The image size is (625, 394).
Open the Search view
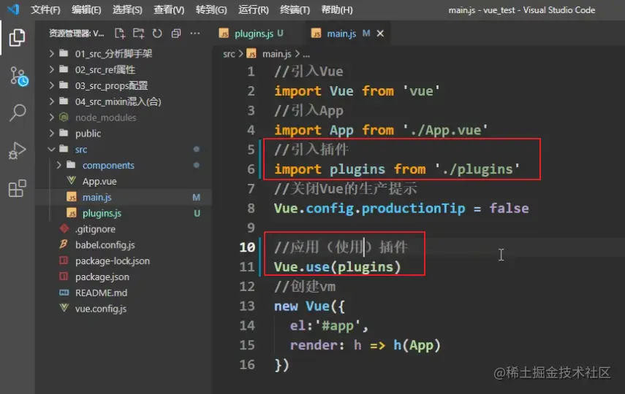[18, 113]
